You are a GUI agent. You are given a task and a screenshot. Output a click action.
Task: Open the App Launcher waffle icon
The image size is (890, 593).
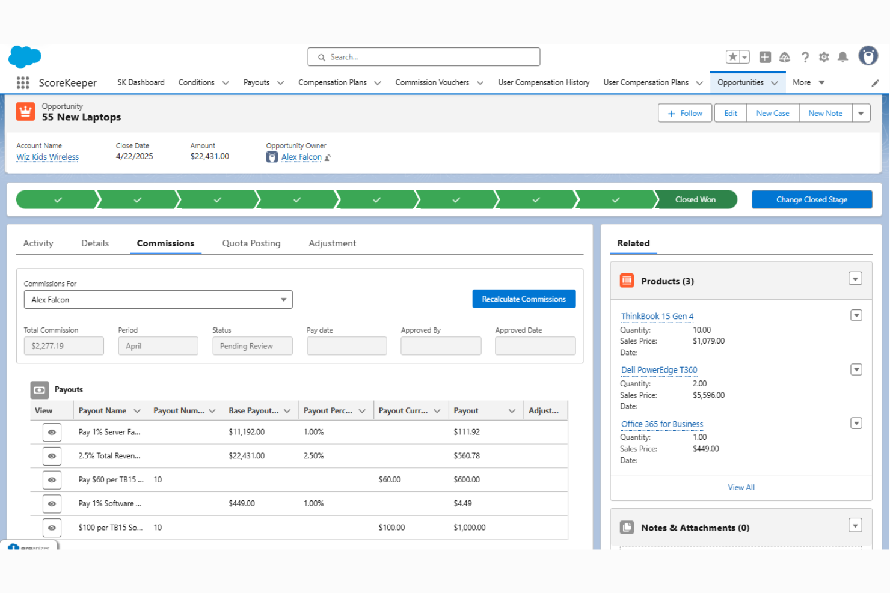pyautogui.click(x=23, y=82)
